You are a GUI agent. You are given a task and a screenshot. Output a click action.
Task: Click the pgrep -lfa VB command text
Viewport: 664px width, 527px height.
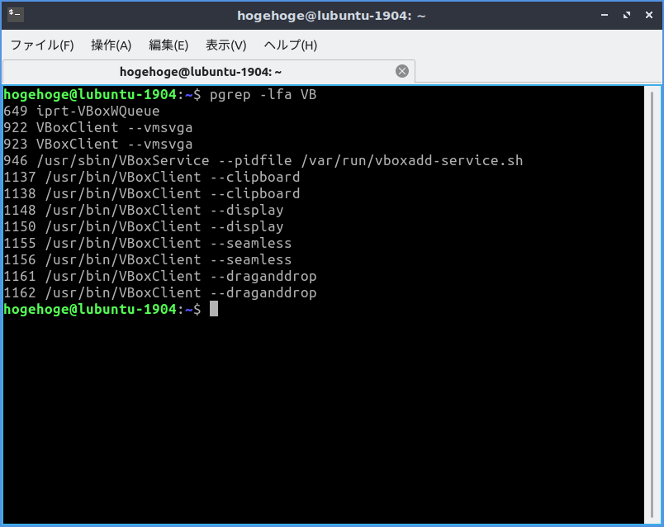(263, 94)
